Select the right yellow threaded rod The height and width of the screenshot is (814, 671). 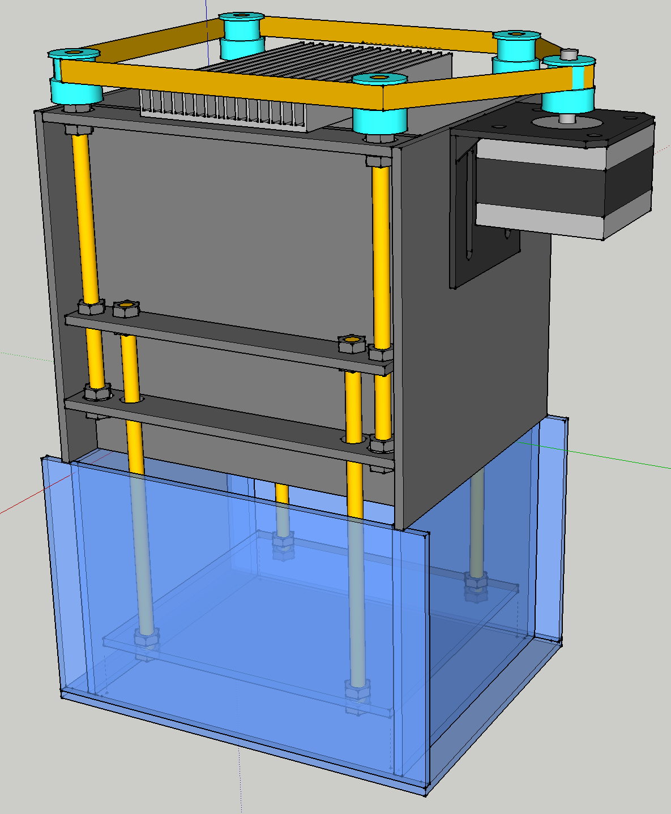point(381,255)
